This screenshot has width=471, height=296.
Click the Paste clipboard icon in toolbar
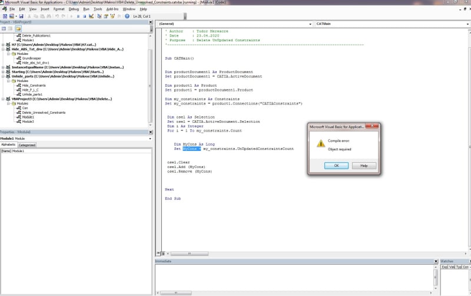coord(42,17)
